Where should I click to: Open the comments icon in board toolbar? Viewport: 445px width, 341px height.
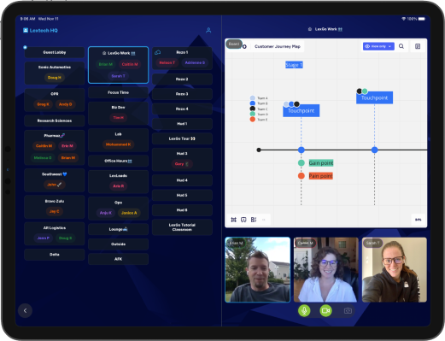pos(243,220)
